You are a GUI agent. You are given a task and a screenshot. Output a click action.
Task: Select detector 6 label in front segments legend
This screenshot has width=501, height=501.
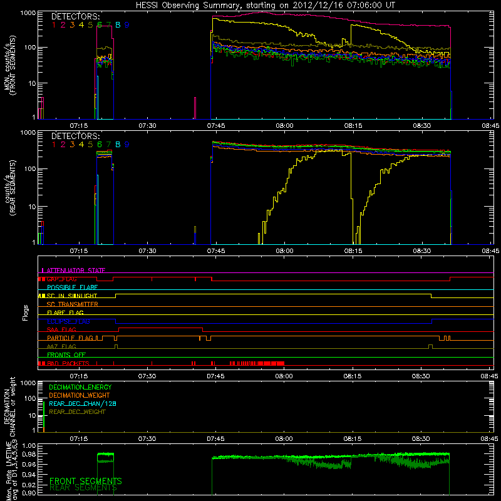point(100,25)
